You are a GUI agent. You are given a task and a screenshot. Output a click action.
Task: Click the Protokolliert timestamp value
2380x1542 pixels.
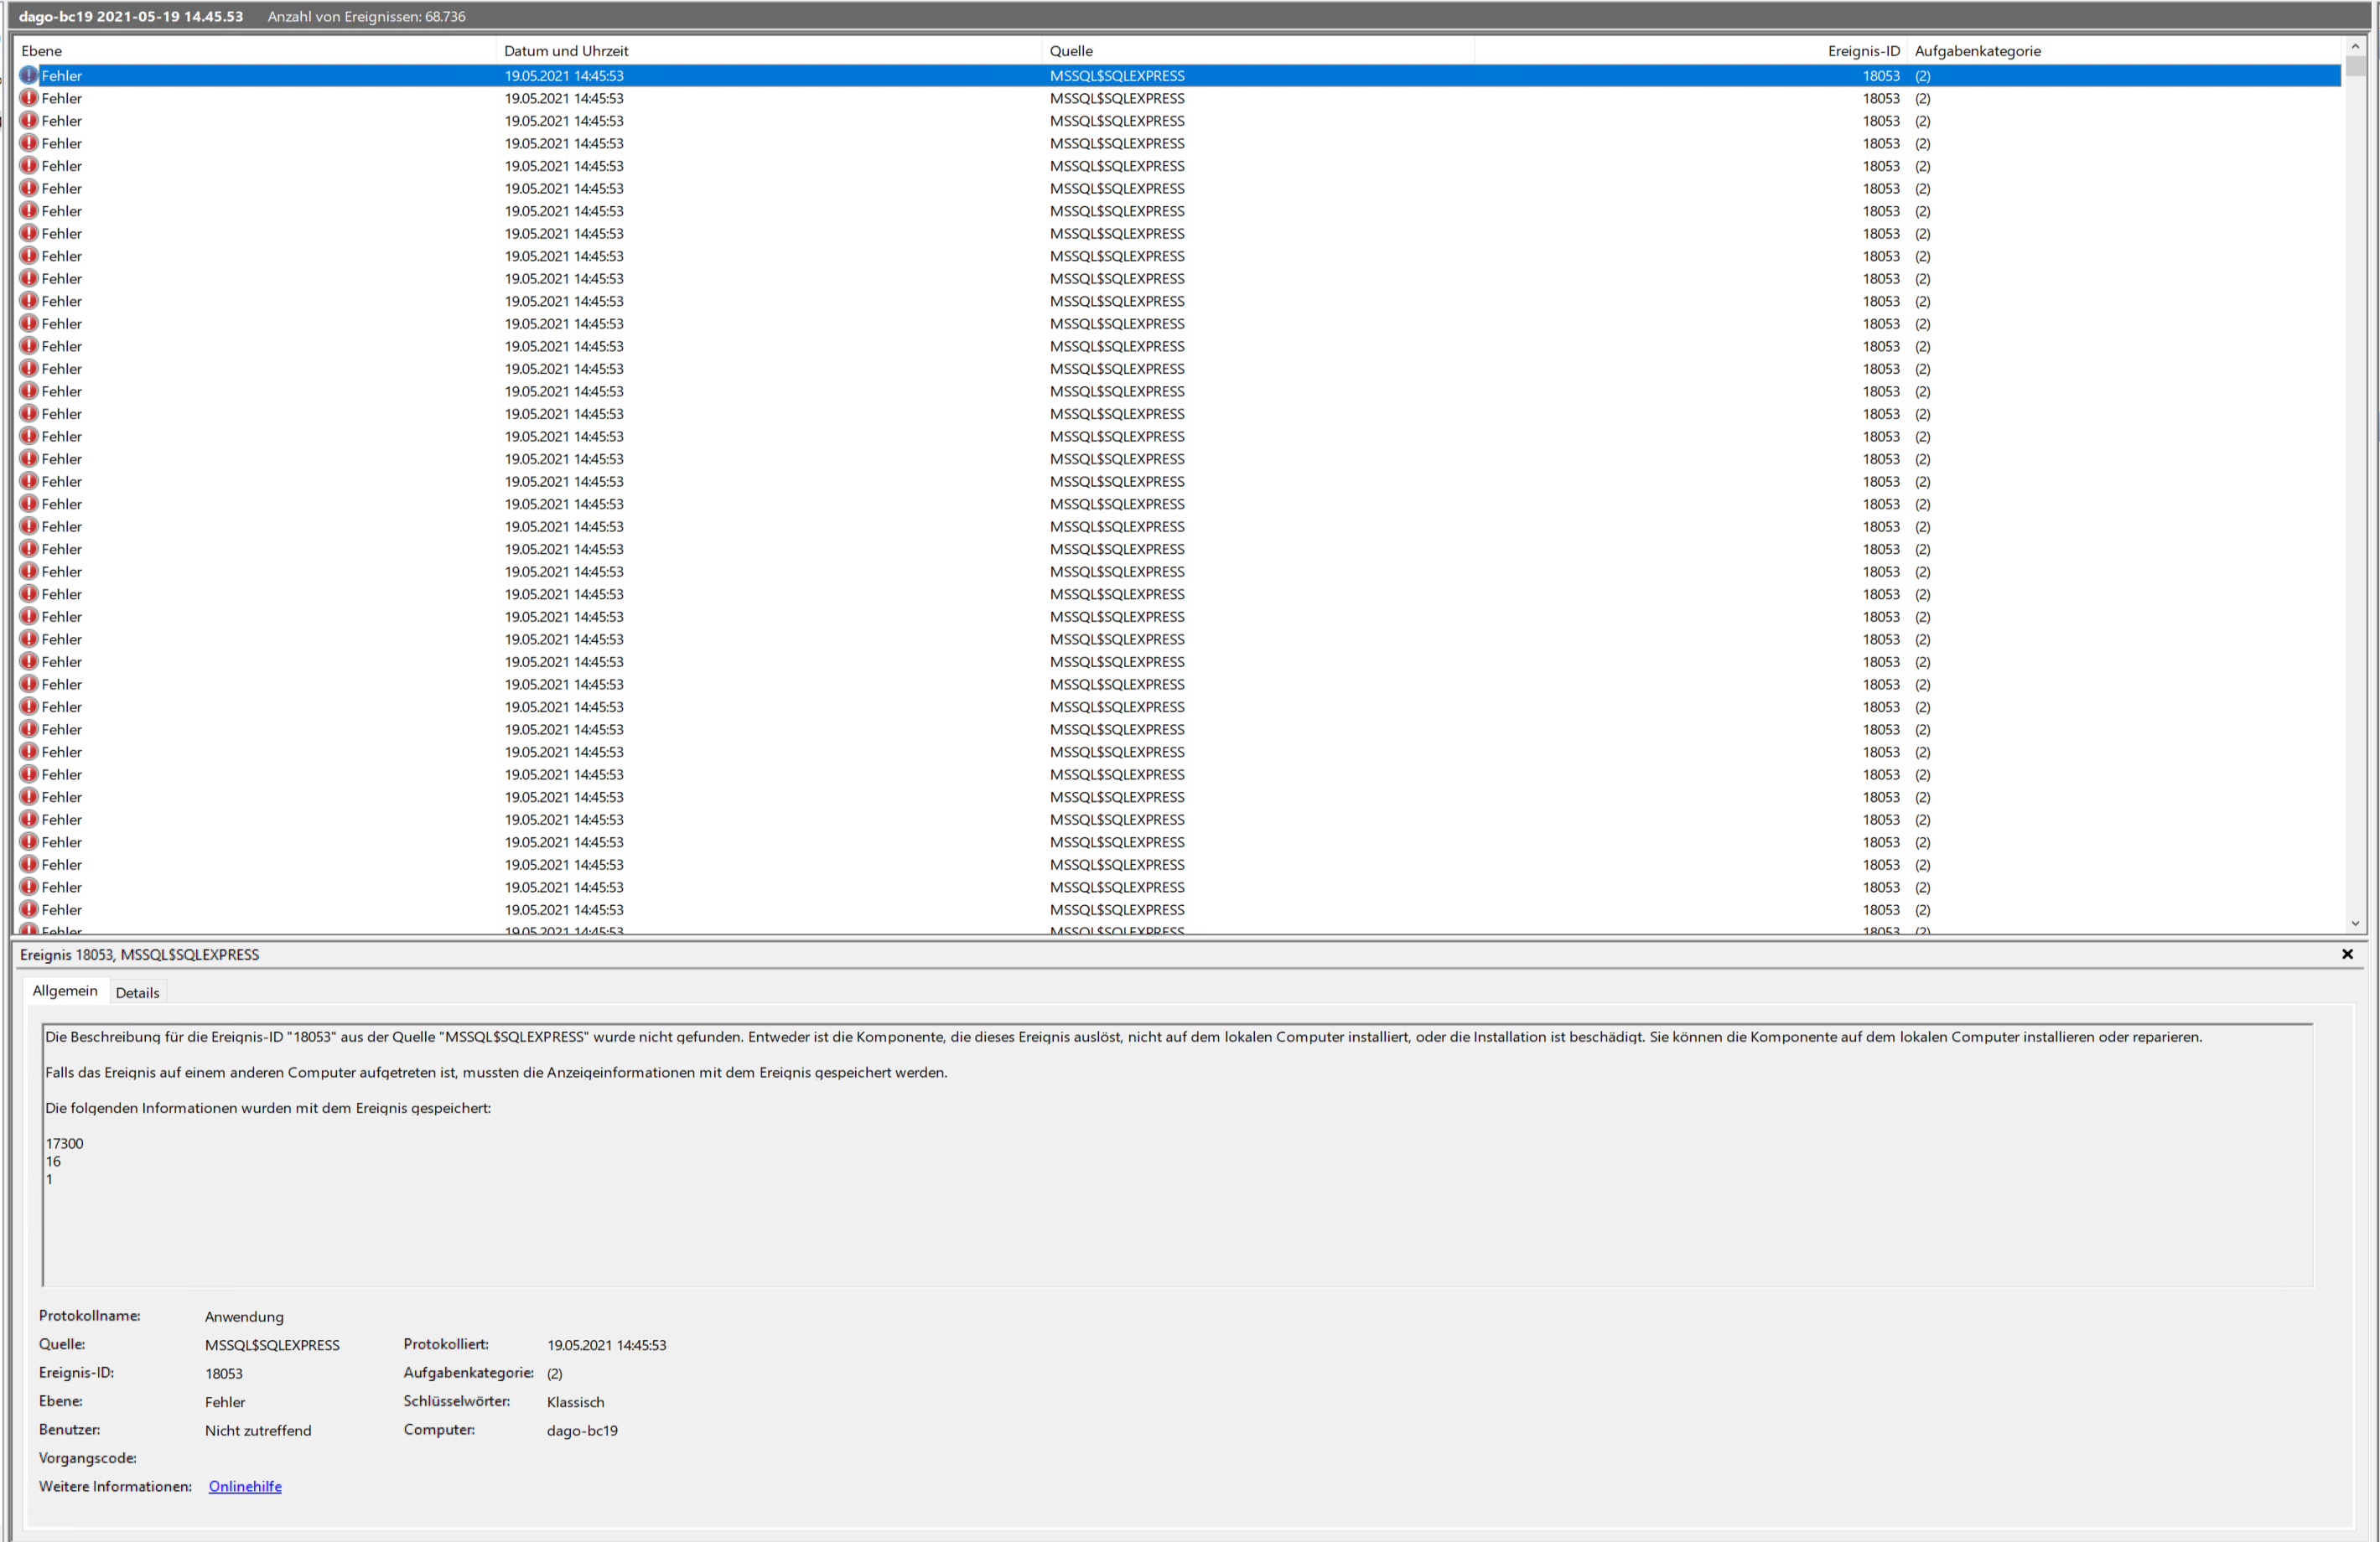[x=606, y=1345]
